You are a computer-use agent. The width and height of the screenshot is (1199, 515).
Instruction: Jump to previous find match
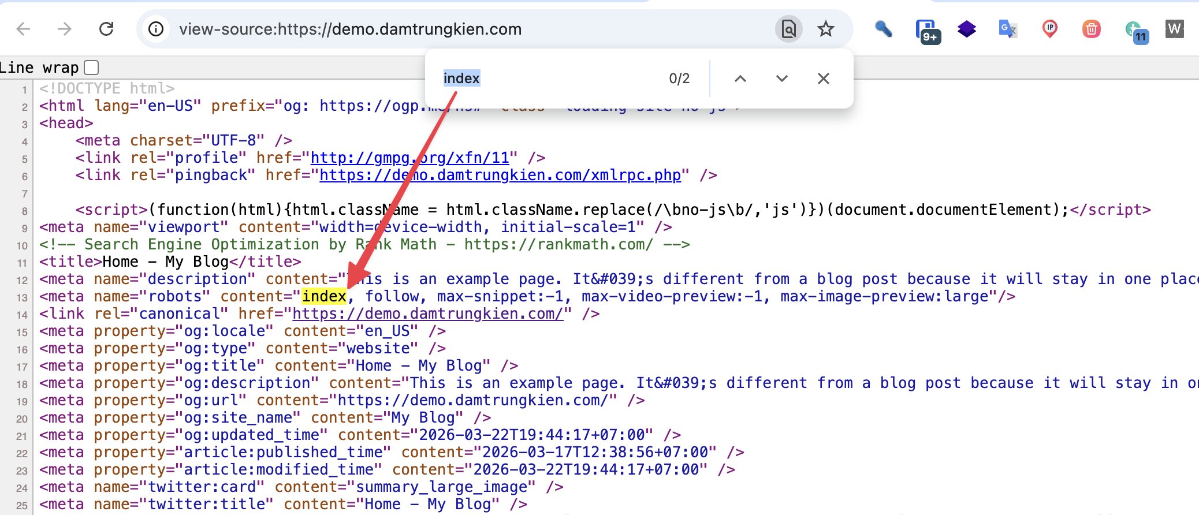coord(740,79)
